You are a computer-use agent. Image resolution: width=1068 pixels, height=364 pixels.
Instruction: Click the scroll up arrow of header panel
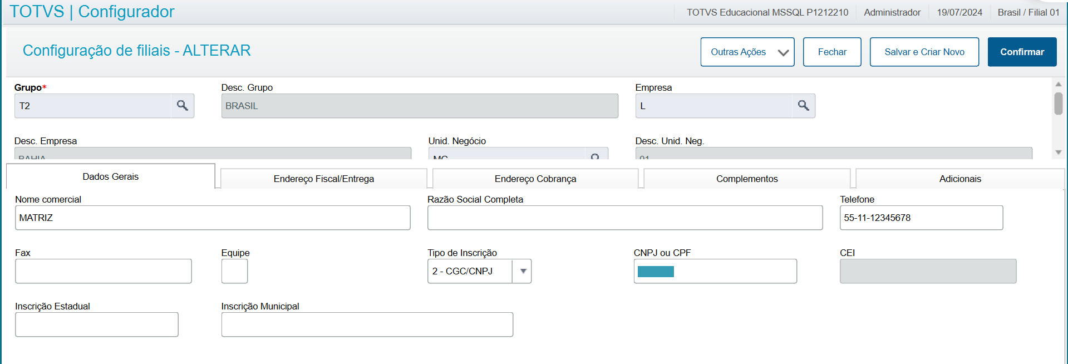coord(1058,84)
